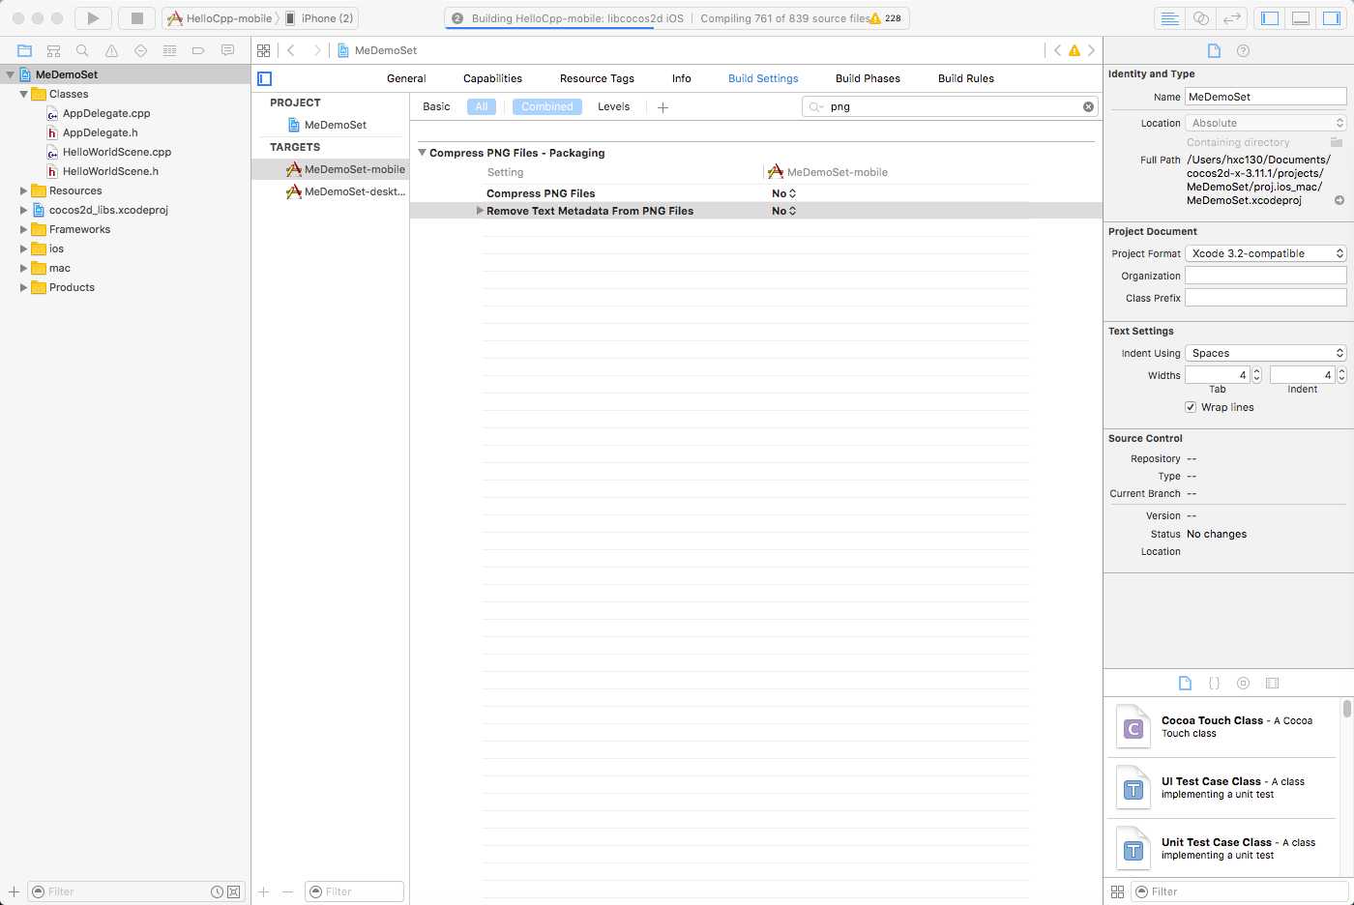Image resolution: width=1354 pixels, height=905 pixels.
Task: Collapse the Classes folder
Action: pos(23,94)
